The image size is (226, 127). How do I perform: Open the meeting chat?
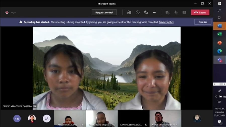[138, 12]
